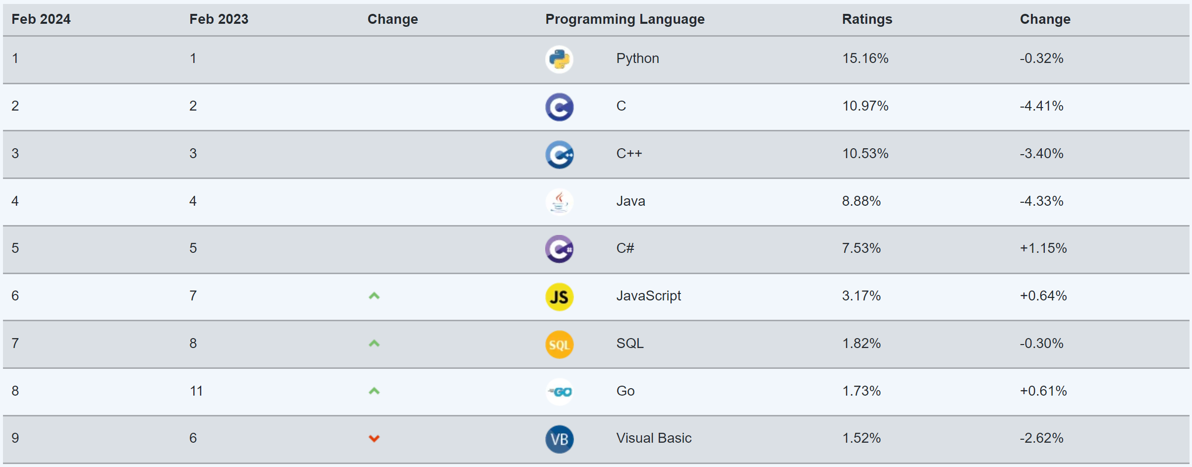Viewport: 1192px width, 467px height.
Task: Click the orange SQL logo icon
Action: [559, 344]
